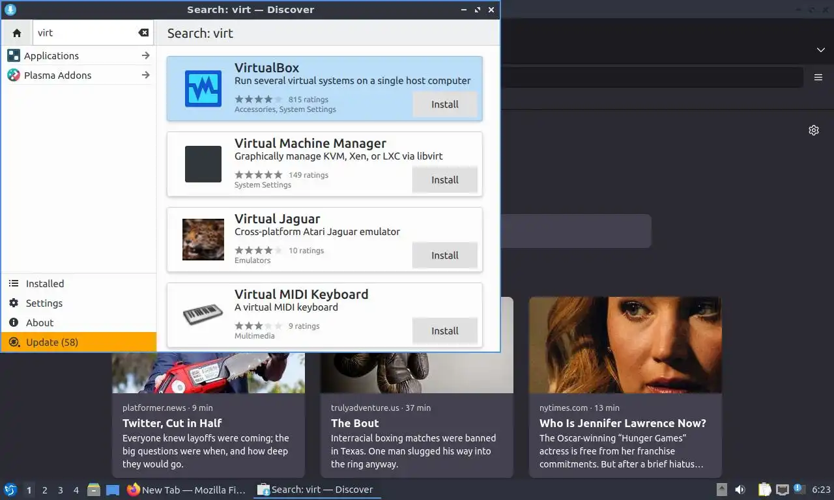Viewport: 834px width, 500px height.
Task: Open Discover Settings section
Action: tap(78, 303)
